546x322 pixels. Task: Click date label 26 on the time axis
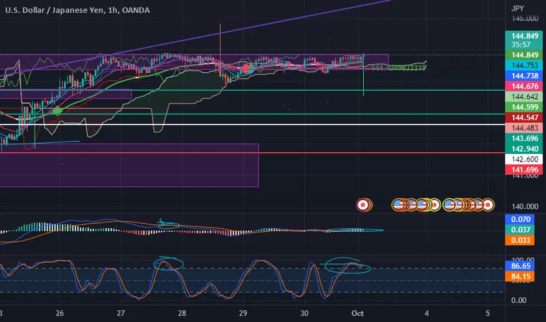pyautogui.click(x=60, y=313)
